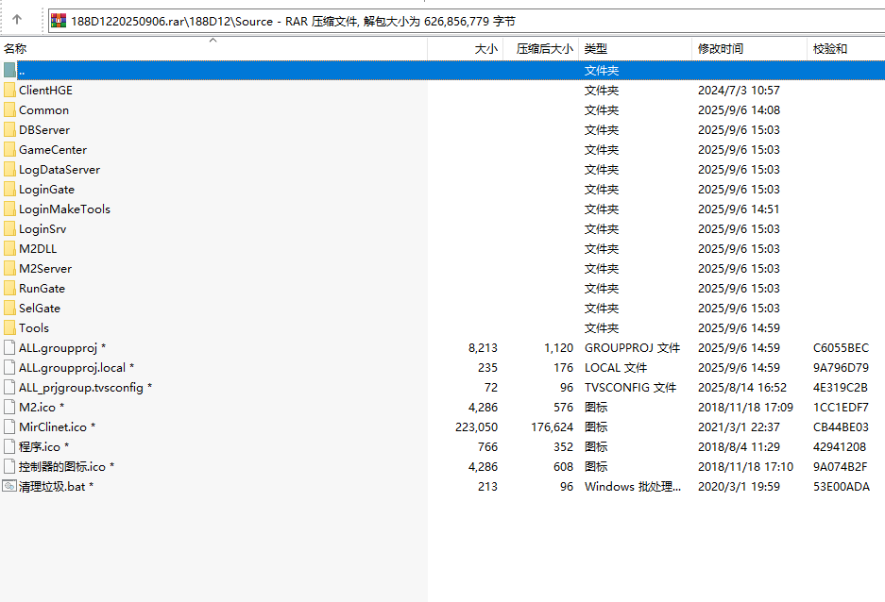
Task: Select the GameCenter folder name
Action: (53, 150)
